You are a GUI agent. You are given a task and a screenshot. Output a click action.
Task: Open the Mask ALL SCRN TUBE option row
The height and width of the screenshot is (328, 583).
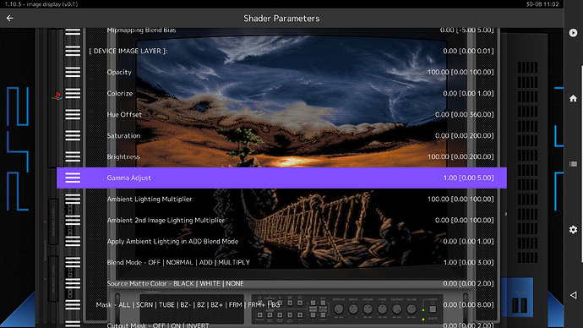click(x=281, y=304)
